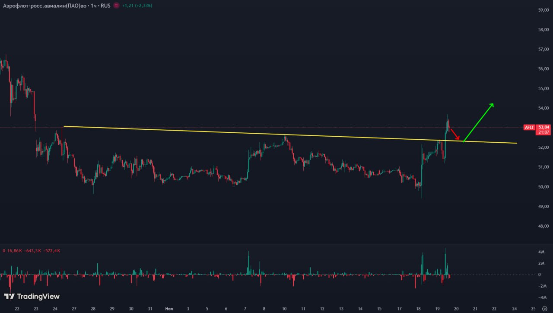Select the small red downward arrow drawing
553x313 pixels.
[x=455, y=134]
